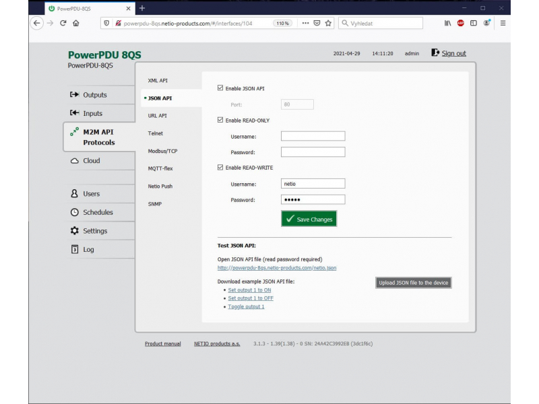Open a new browser tab
539x404 pixels.
click(142, 8)
